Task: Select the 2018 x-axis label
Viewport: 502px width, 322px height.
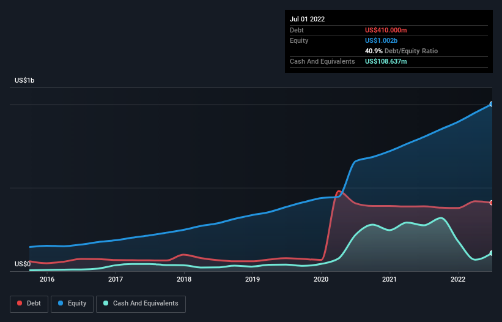Action: 184,279
